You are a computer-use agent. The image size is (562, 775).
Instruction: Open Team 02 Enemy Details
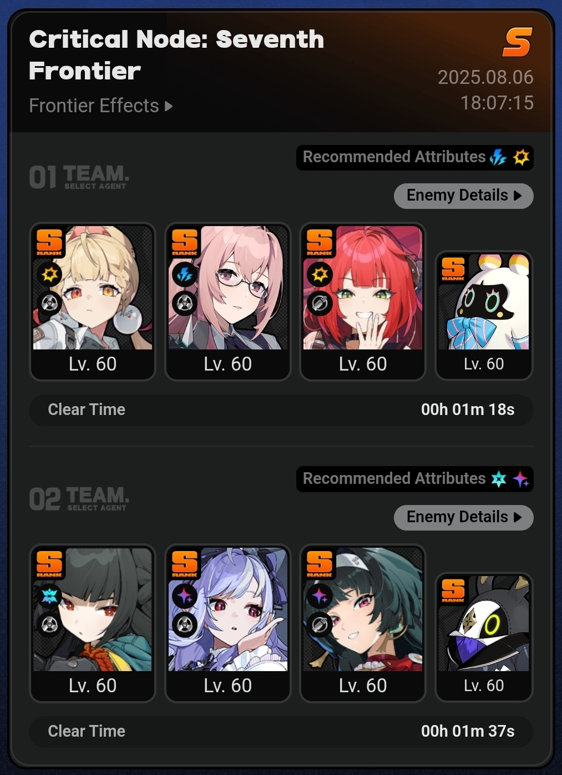(x=464, y=517)
